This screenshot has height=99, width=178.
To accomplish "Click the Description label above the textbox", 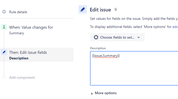I will (98, 48).
